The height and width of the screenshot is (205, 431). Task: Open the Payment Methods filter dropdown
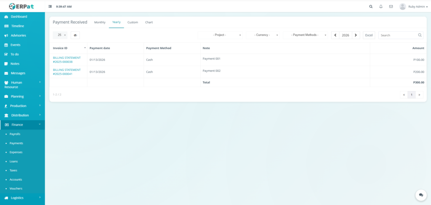[x=306, y=35]
